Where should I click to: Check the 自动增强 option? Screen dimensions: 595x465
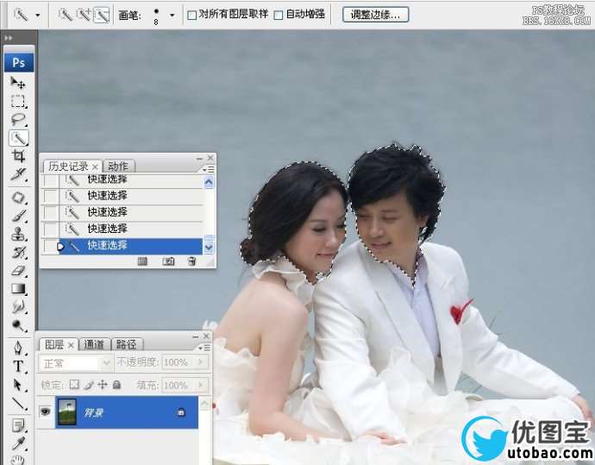coord(279,15)
